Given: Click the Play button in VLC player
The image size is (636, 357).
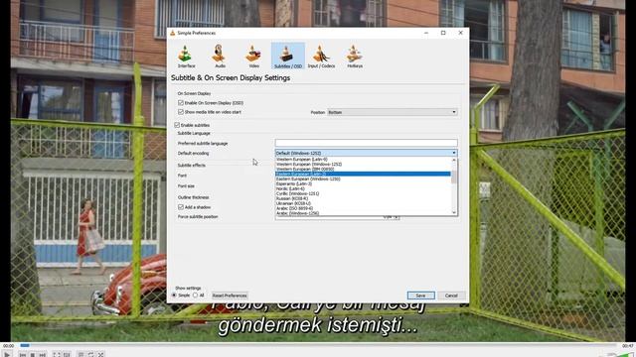Looking at the screenshot, I should point(7,354).
